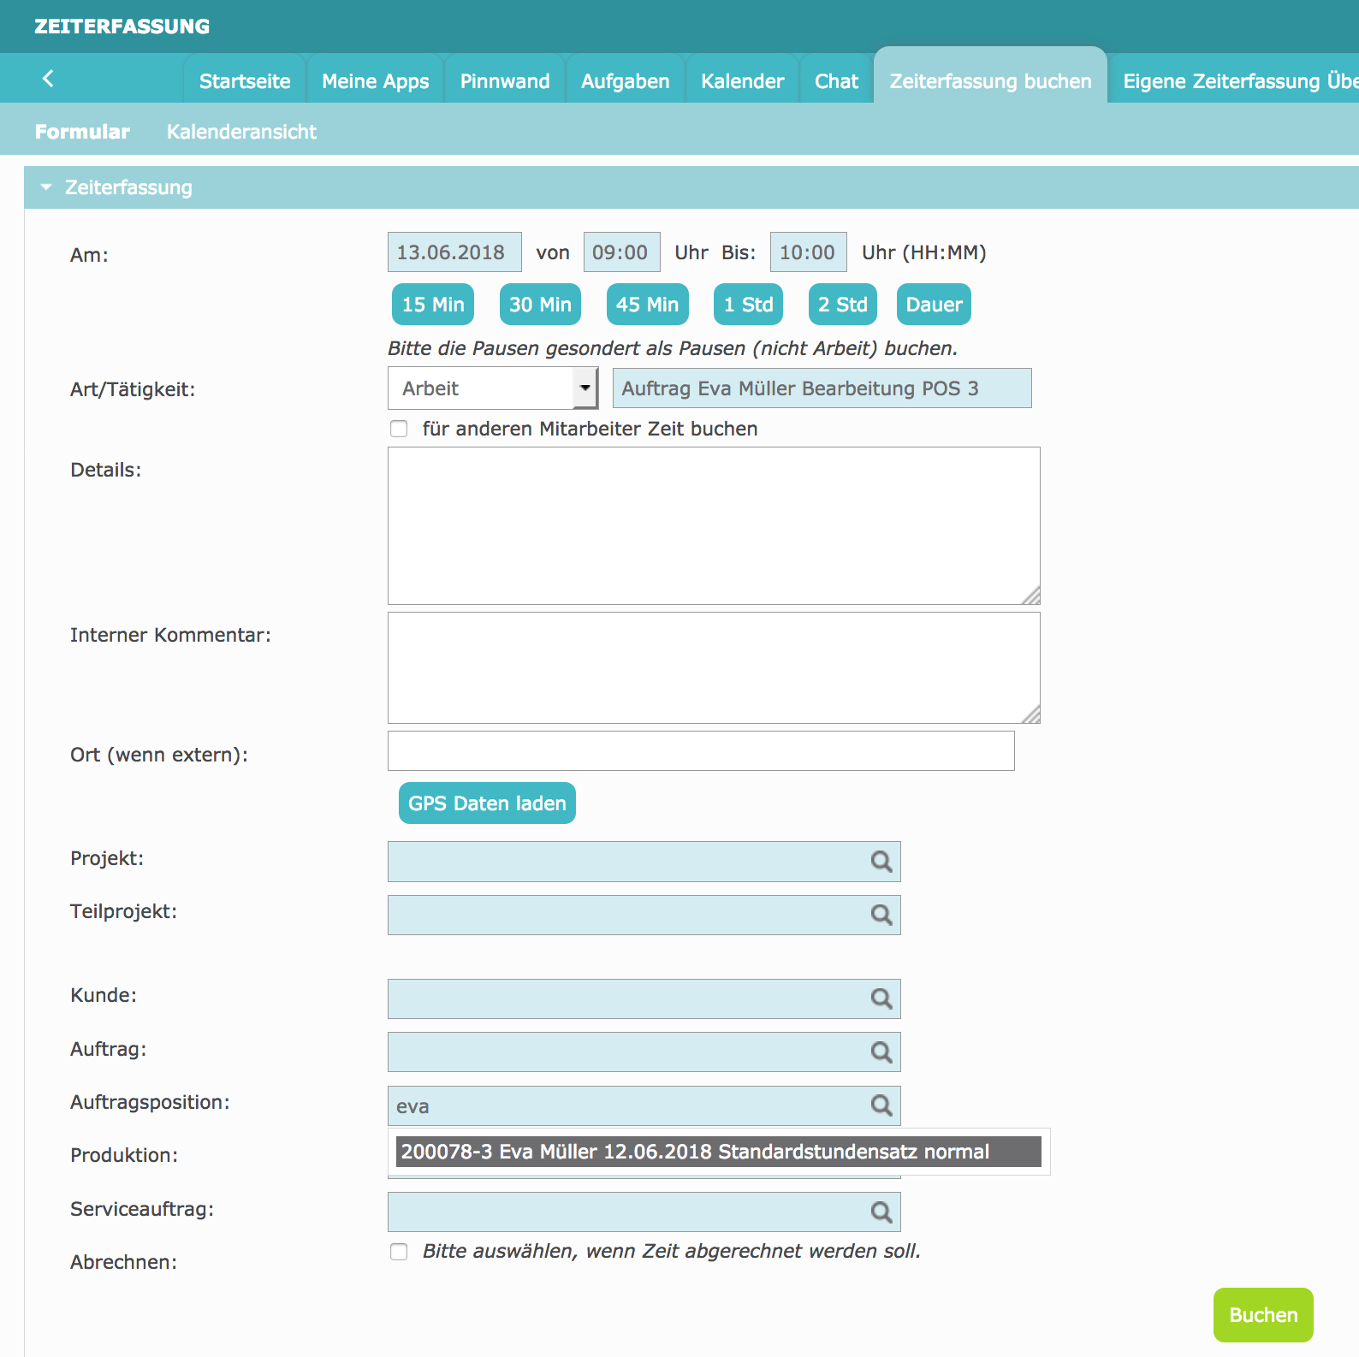Open the Arbeit dropdown
The width and height of the screenshot is (1359, 1357).
tap(493, 388)
